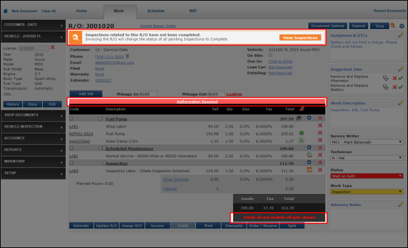Viewport: 408px width, 248px height.
Task: Click the printer icon on Fuel Pump job
Action: [x=299, y=118]
